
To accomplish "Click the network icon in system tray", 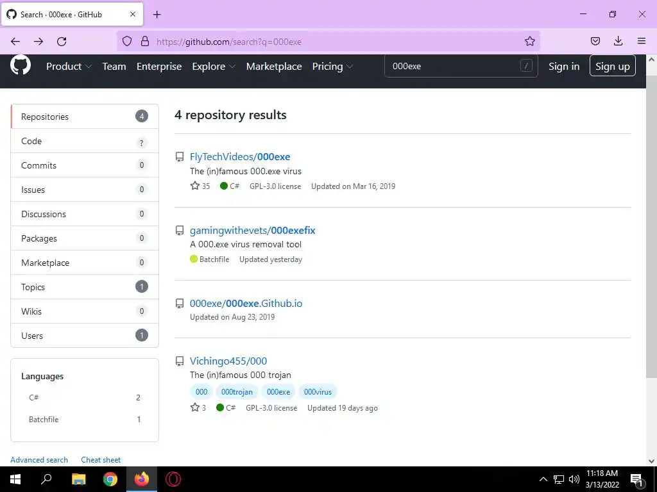I will [559, 479].
